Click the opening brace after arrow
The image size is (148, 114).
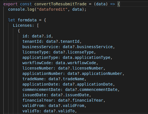point(119,4)
